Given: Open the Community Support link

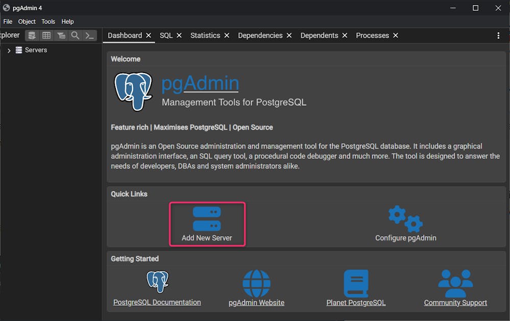Looking at the screenshot, I should (x=455, y=303).
